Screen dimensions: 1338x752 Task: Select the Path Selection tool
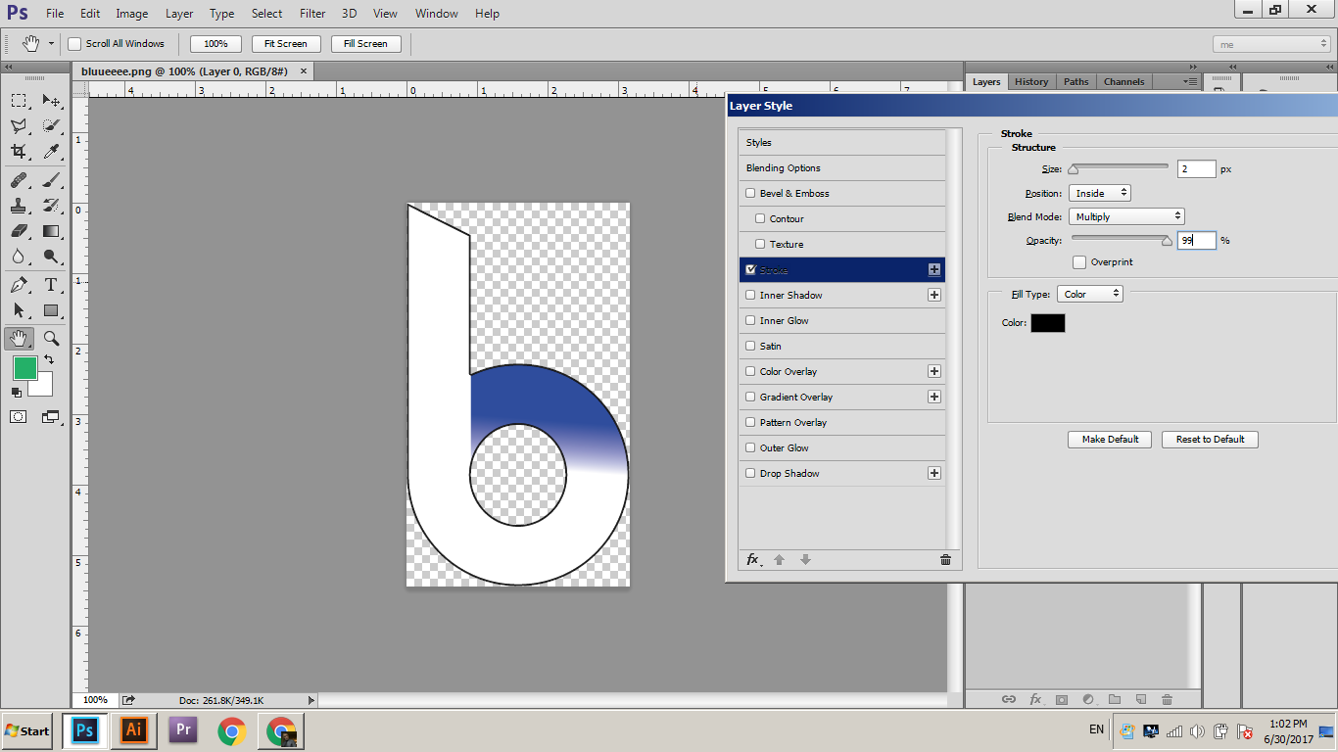click(x=19, y=310)
